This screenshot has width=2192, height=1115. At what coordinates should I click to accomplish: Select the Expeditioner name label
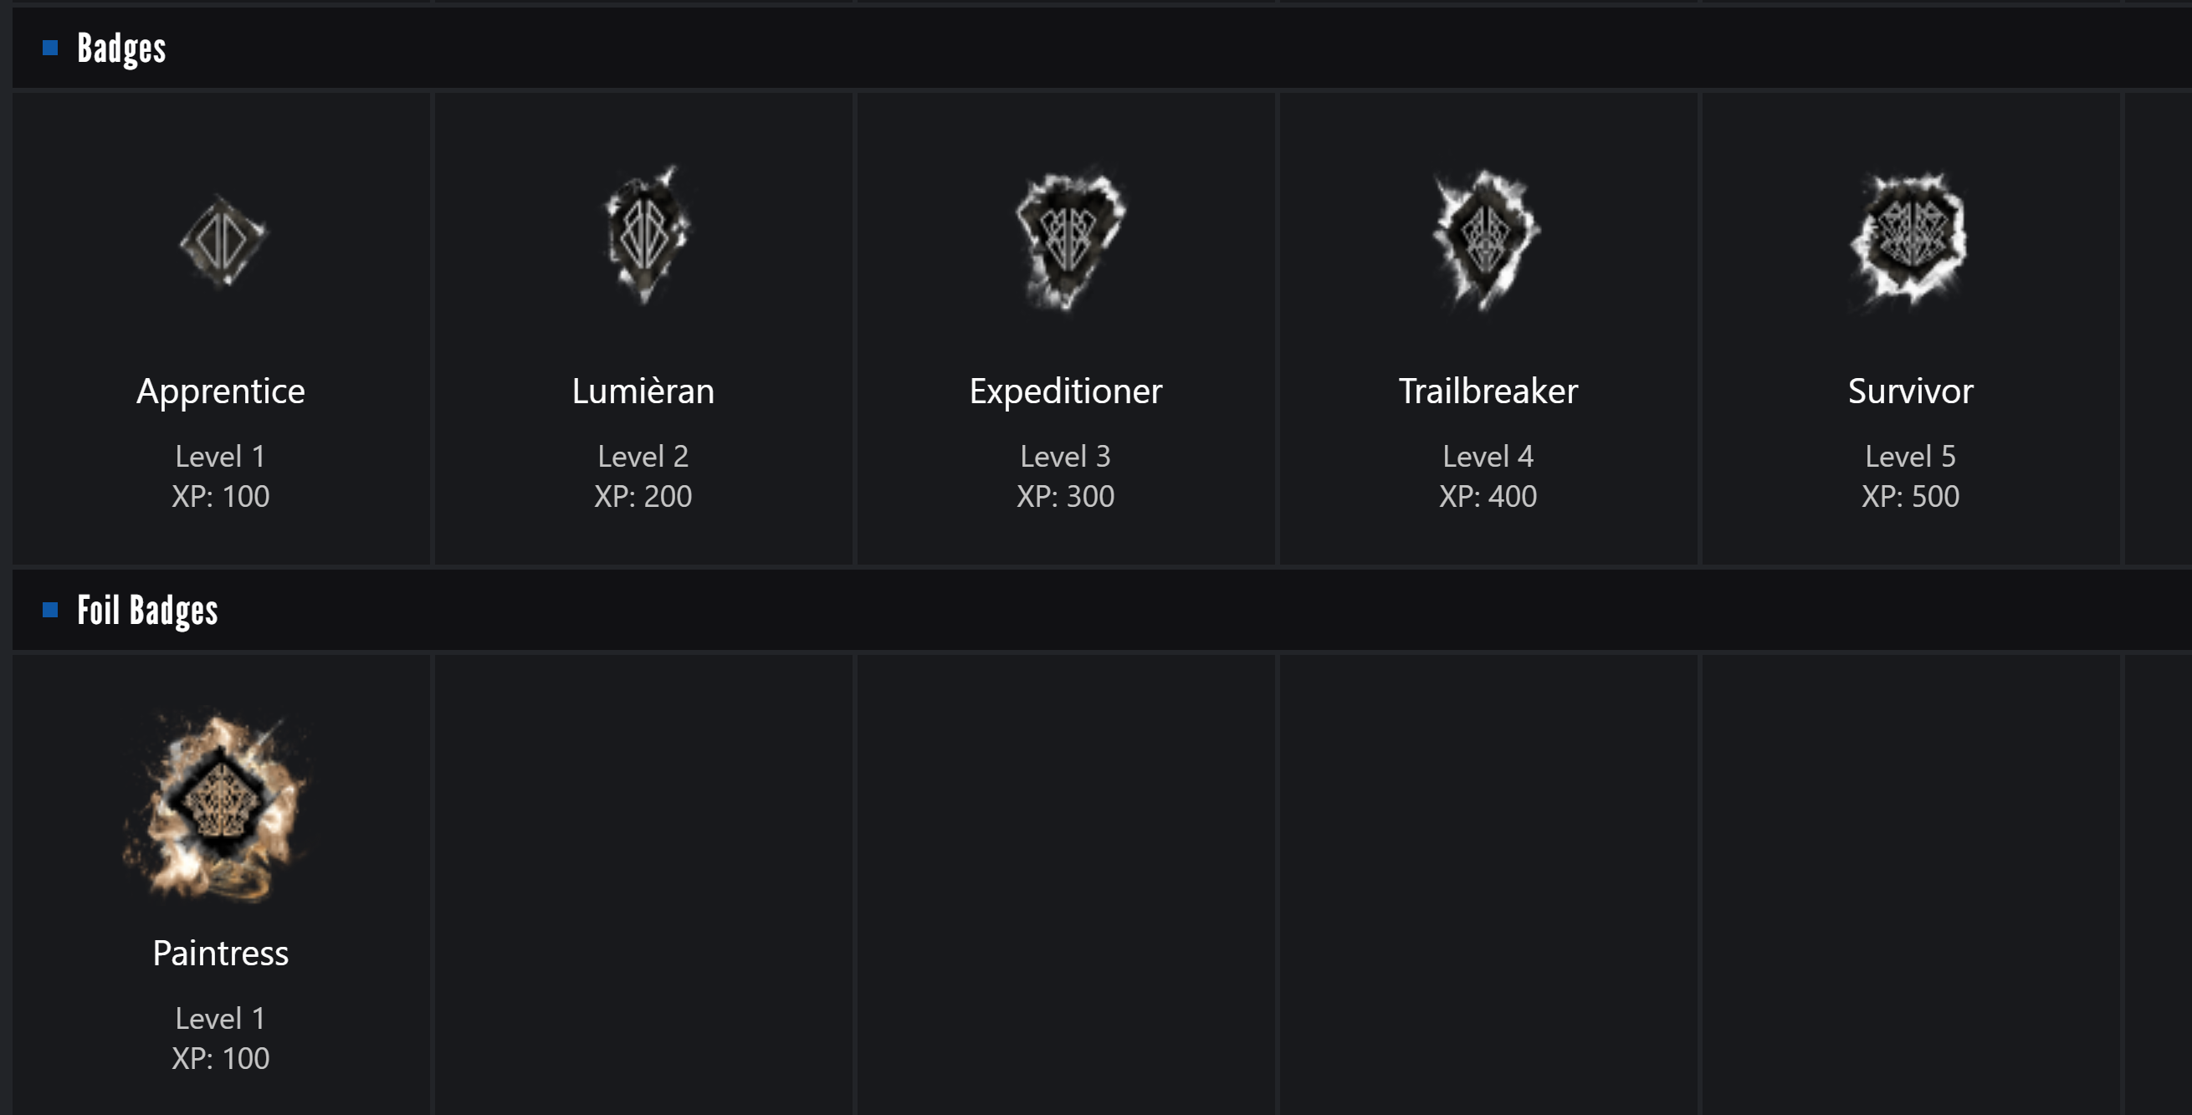tap(1065, 391)
